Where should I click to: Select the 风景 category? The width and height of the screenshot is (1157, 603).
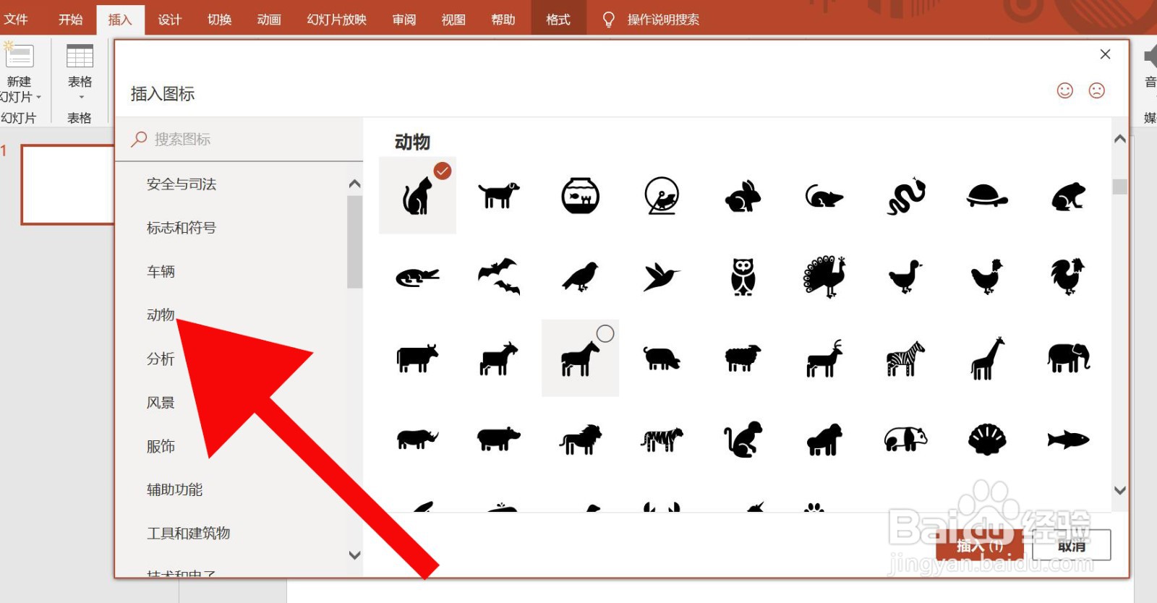161,403
